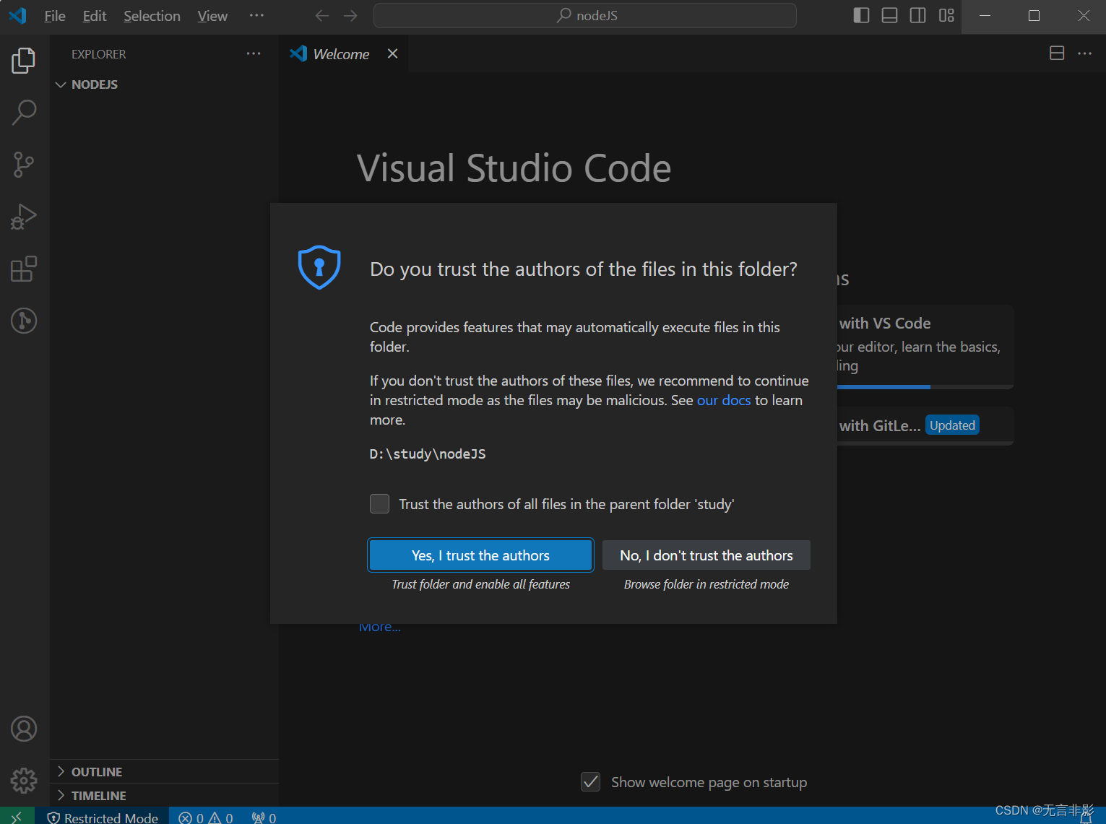Open errors and warnings count in status bar
This screenshot has height=824, width=1106.
206,818
